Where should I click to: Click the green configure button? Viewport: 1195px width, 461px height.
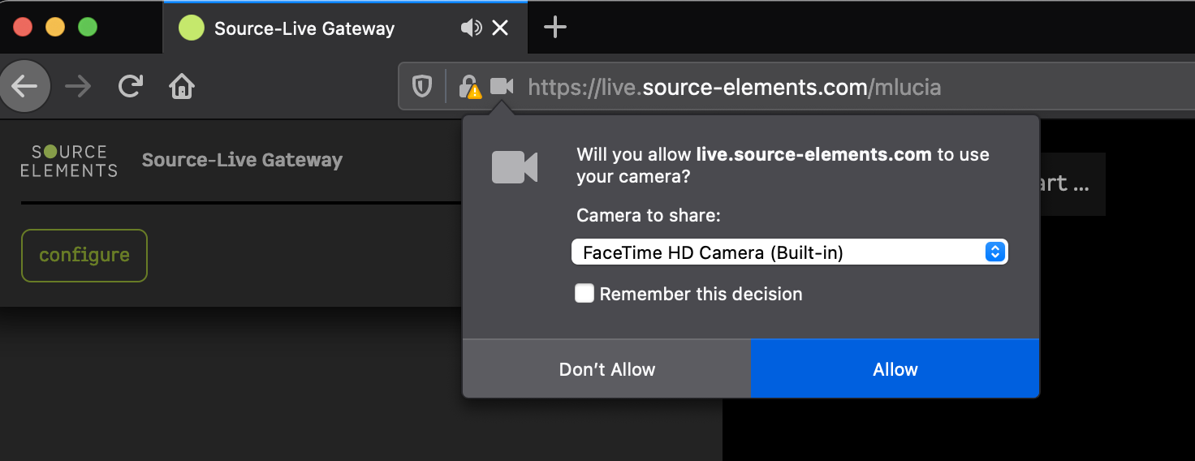tap(84, 255)
